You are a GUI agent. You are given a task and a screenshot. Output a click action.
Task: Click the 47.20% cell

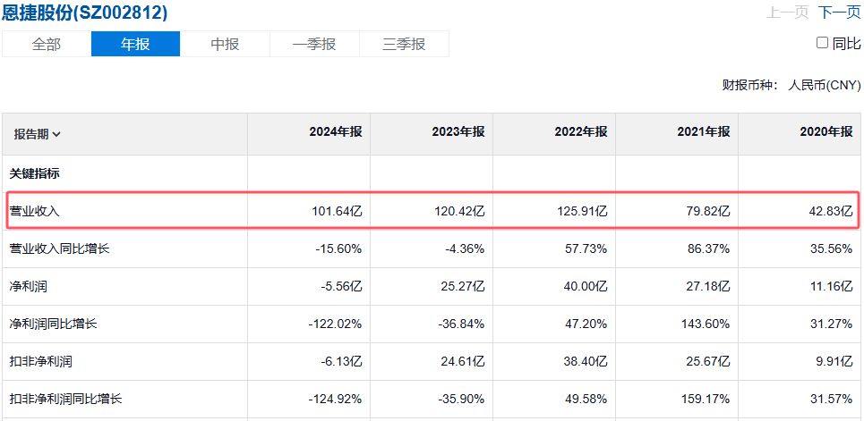[586, 324]
